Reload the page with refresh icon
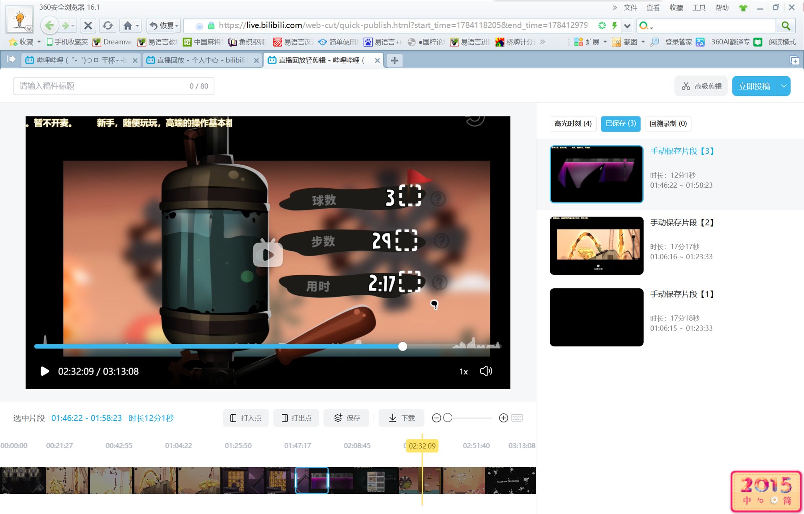Image resolution: width=804 pixels, height=514 pixels. pos(108,26)
